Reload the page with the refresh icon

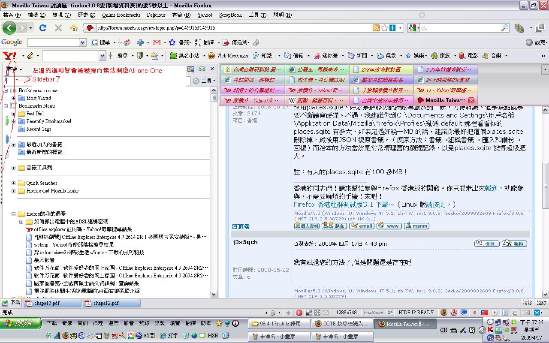pyautogui.click(x=42, y=28)
